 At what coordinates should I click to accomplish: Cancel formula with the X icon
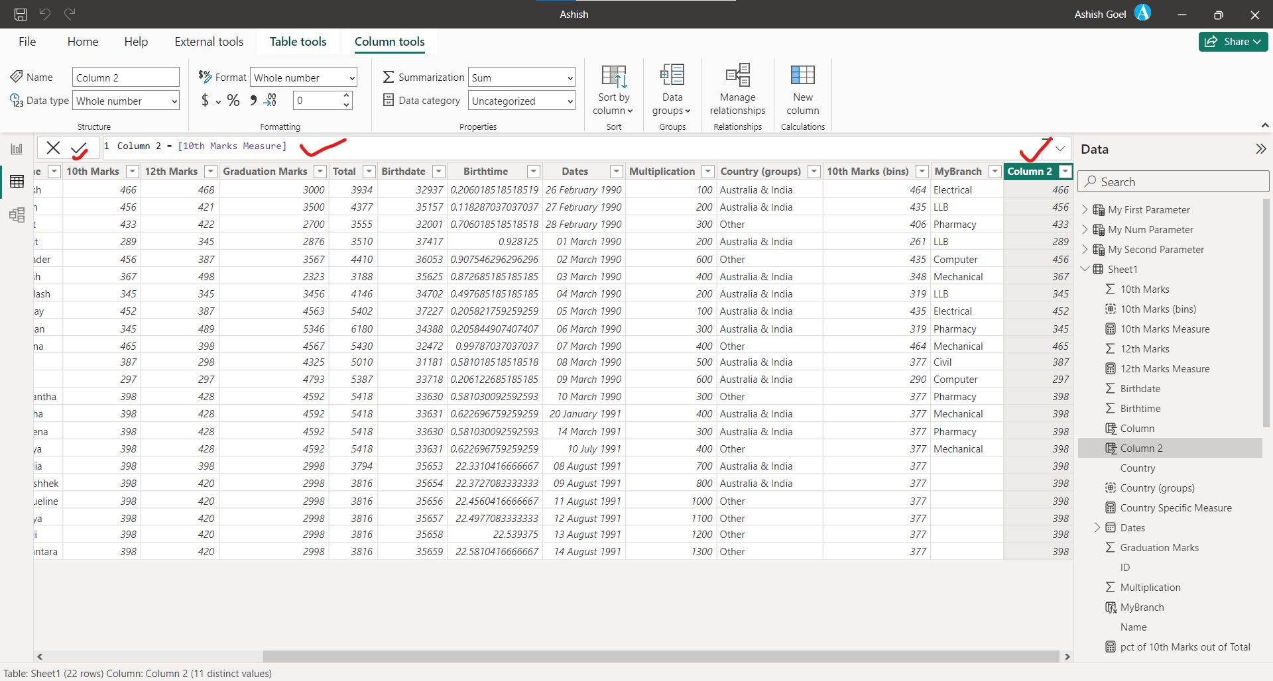tap(54, 148)
